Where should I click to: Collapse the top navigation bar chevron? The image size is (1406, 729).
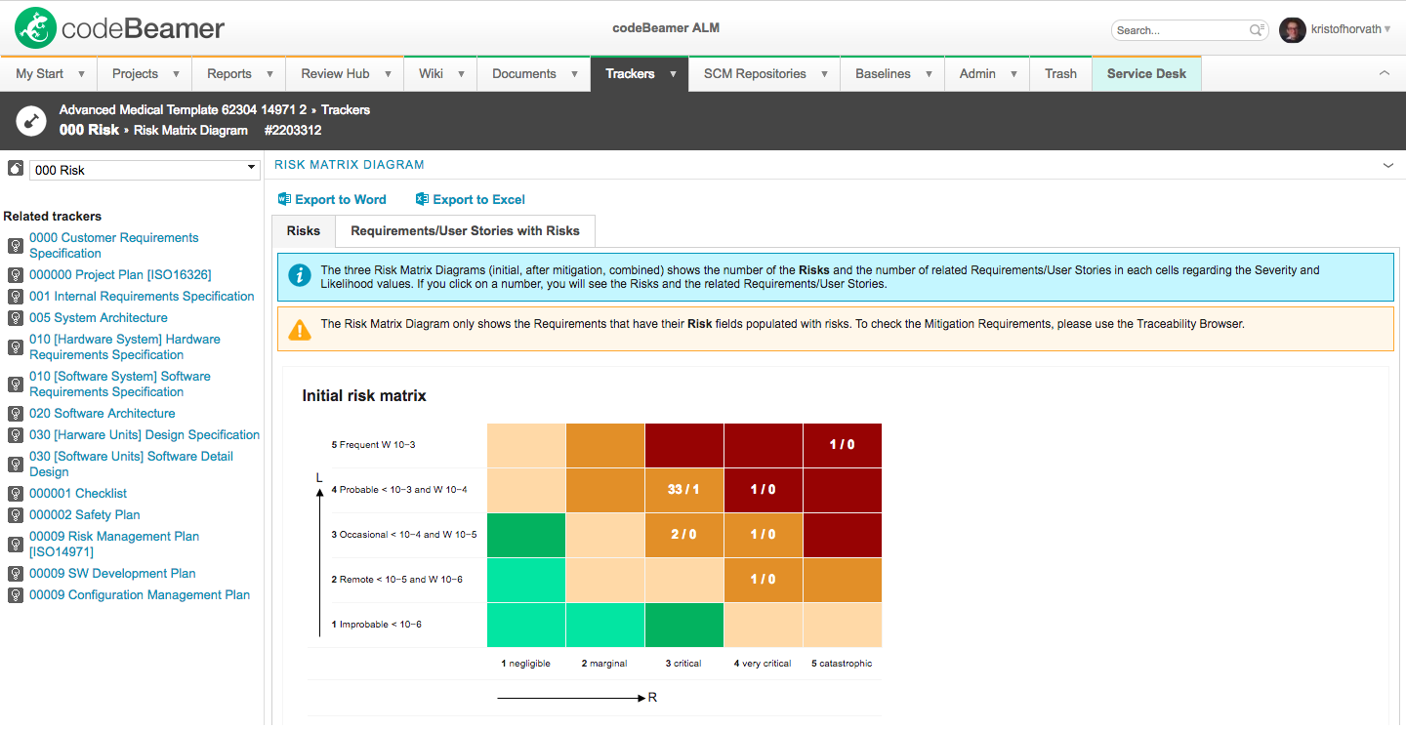1384,73
